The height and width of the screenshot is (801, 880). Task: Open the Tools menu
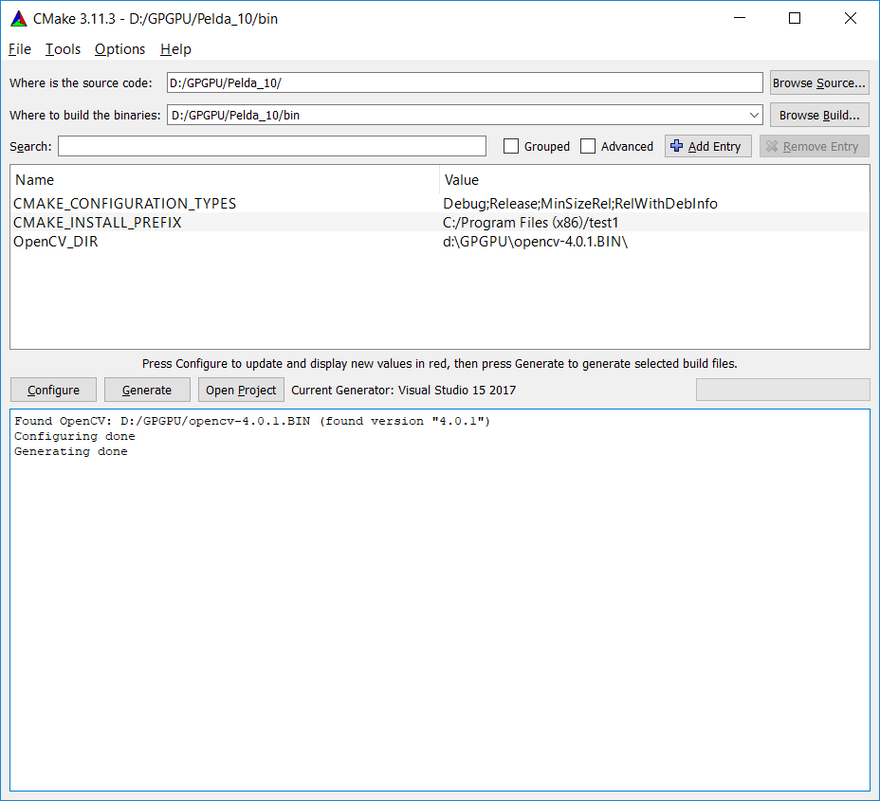coord(63,49)
